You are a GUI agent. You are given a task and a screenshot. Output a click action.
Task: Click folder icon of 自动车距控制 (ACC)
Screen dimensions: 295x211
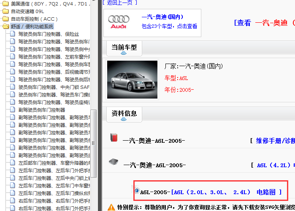coord(5,19)
